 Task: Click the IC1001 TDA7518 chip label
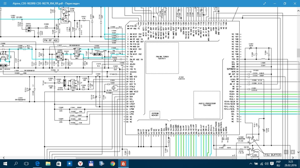pos(181,78)
